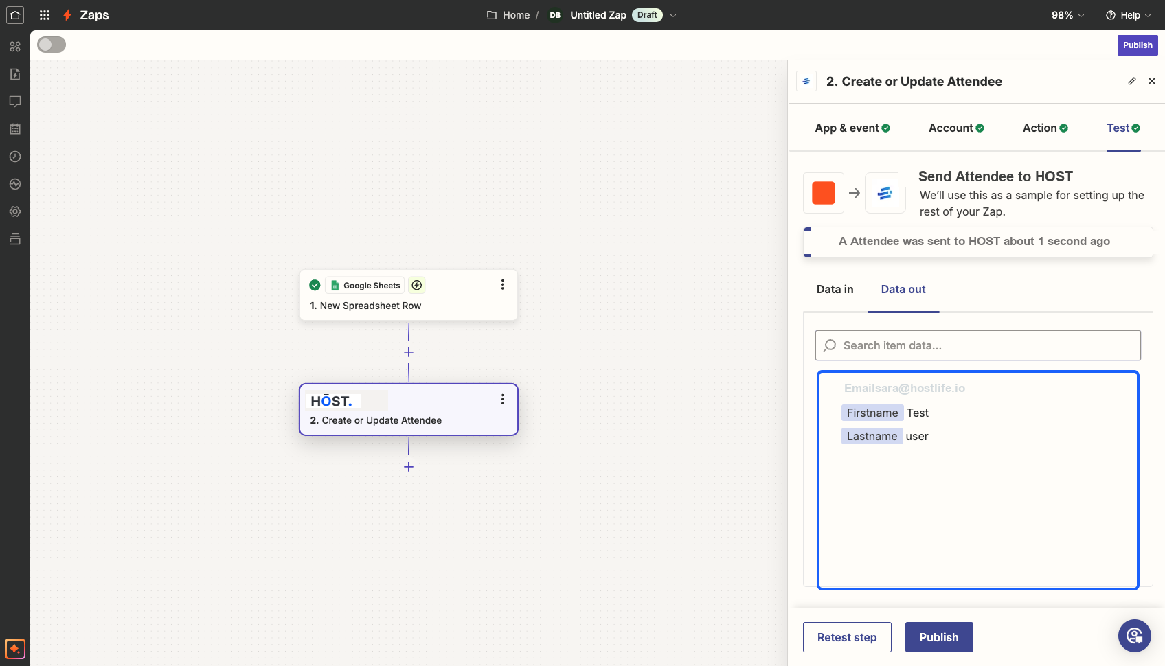This screenshot has height=666, width=1165.
Task: Select the Create or Update Attendee card
Action: coord(409,409)
